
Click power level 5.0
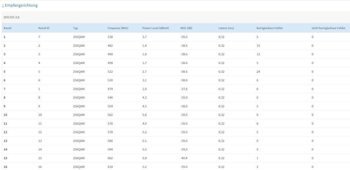(144, 115)
